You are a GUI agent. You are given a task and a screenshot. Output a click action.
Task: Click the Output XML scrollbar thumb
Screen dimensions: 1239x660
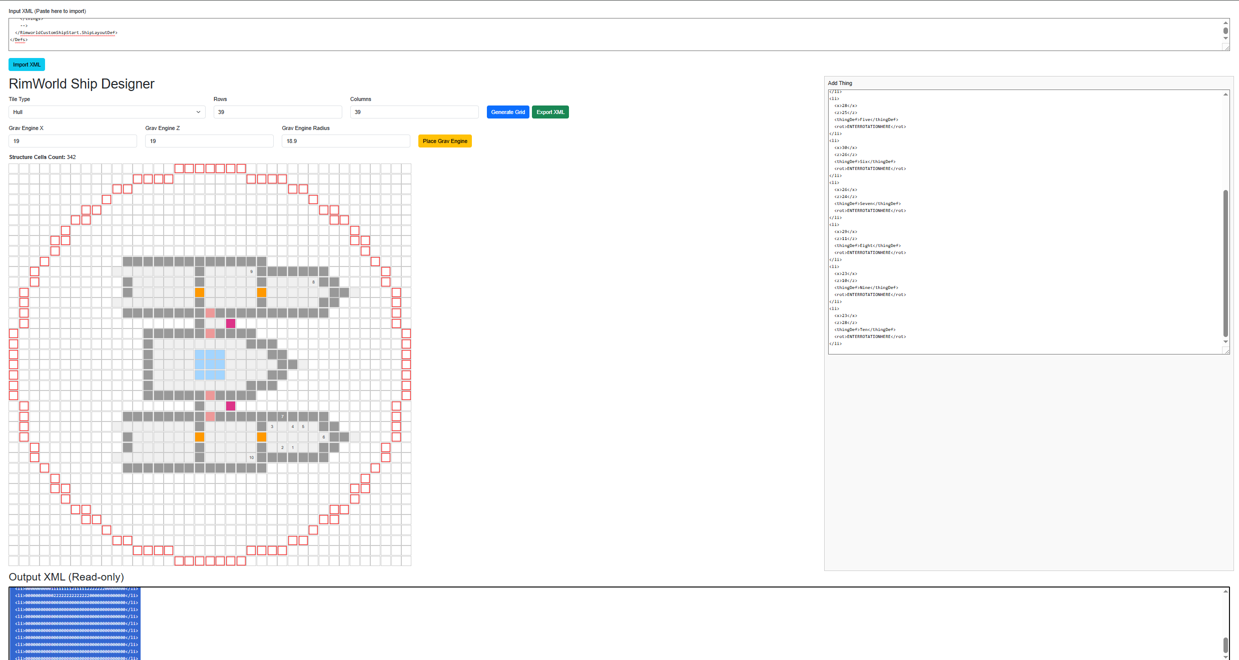click(1225, 645)
